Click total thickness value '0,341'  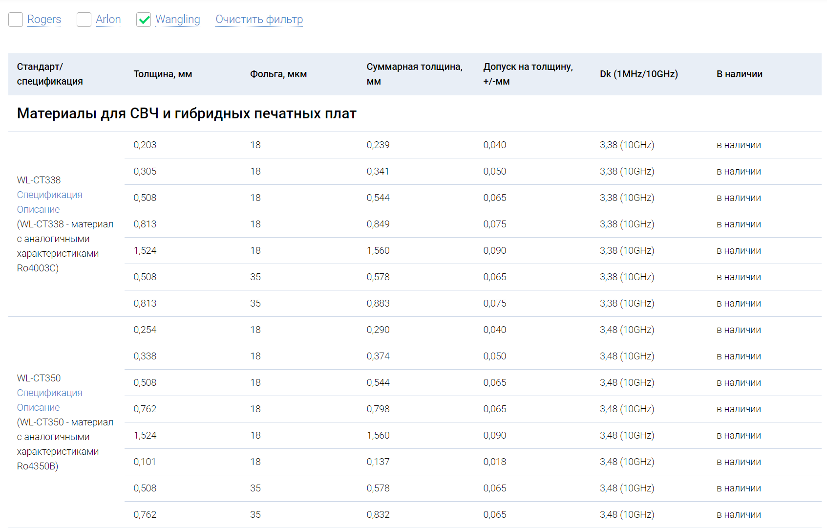pyautogui.click(x=378, y=171)
